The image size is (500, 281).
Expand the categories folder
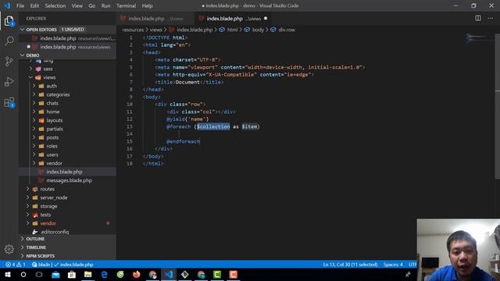tap(68, 94)
